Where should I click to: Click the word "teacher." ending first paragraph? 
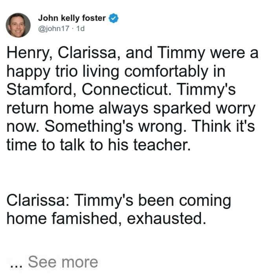tap(162, 145)
